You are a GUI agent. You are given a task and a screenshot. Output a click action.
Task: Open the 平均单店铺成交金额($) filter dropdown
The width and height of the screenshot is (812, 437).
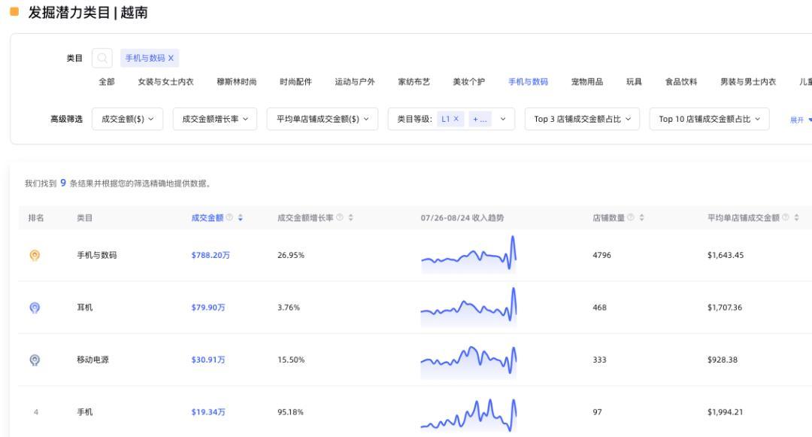[323, 119]
